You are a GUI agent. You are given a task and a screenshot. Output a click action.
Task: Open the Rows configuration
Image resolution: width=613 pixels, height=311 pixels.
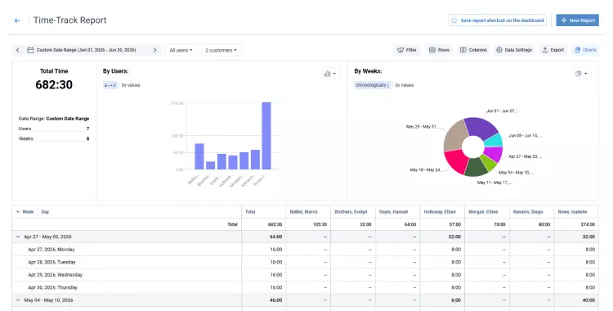click(x=439, y=50)
